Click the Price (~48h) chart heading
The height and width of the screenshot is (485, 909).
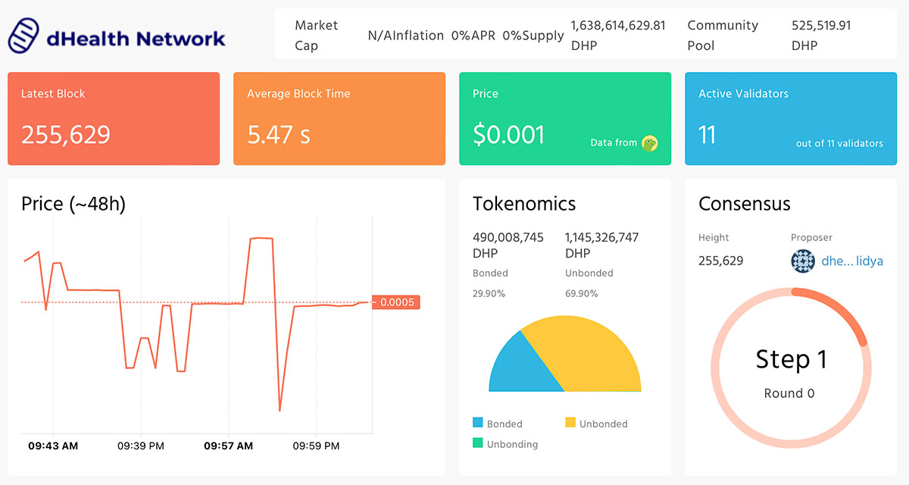(x=73, y=203)
